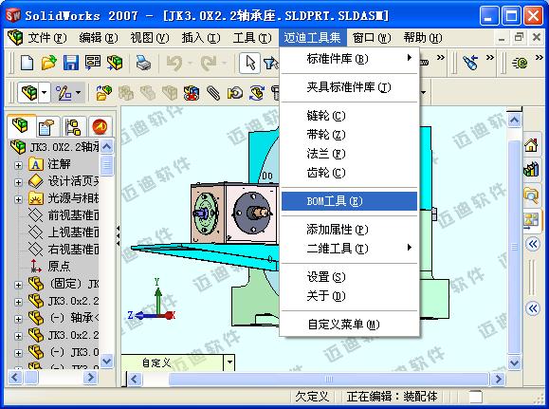
Task: Open the 标准件库 submenu arrow
Action: point(410,58)
